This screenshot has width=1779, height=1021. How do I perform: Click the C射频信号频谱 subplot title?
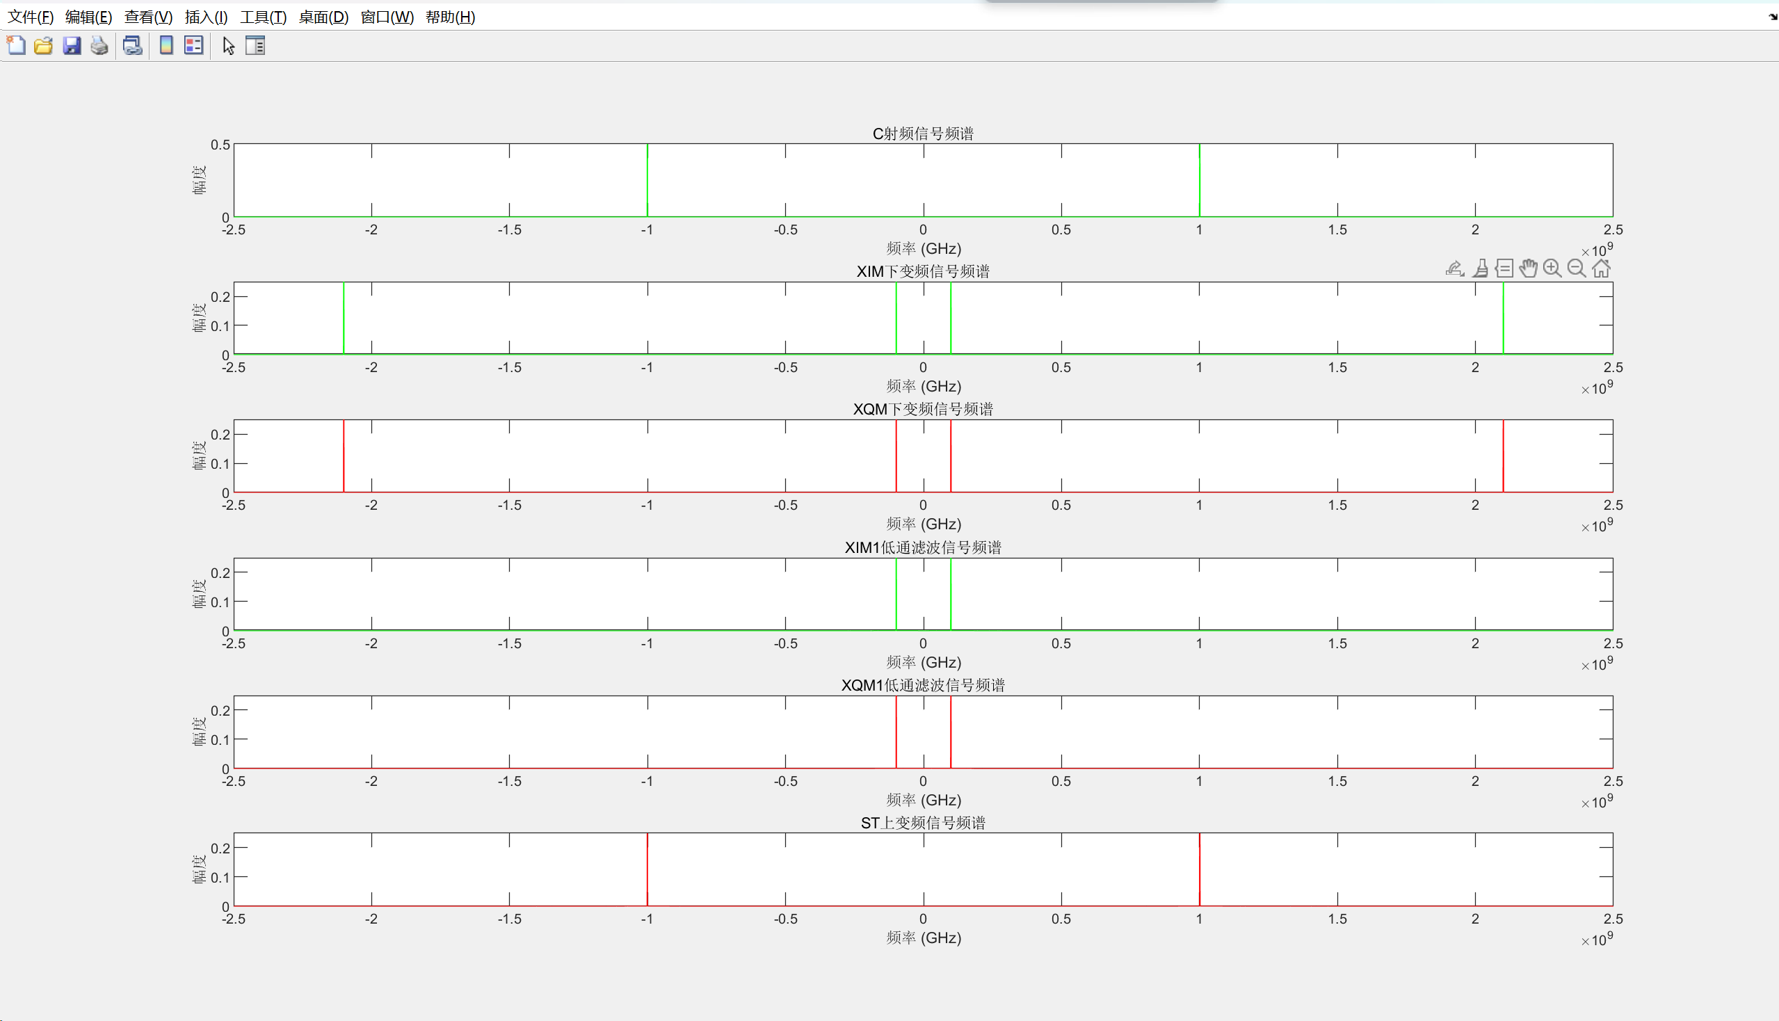tap(923, 134)
